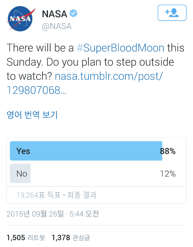This screenshot has height=247, width=193.
Task: Tap the 19,264 votes final results text
Action: point(56,195)
